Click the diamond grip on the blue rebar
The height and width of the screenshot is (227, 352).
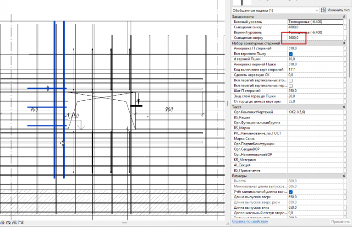pyautogui.click(x=48, y=88)
